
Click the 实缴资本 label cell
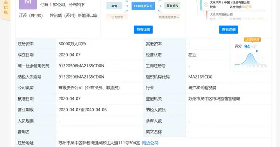click(164, 44)
